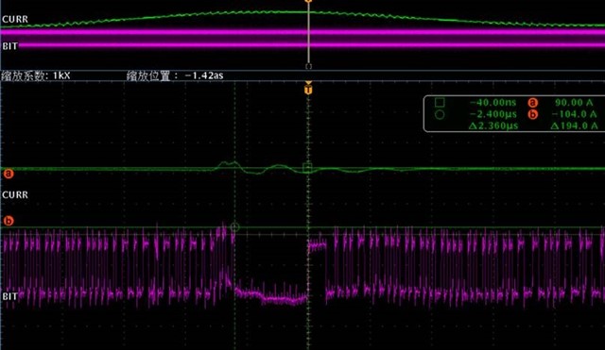Click the Δ194.0 A delta amplitude readout
The image size is (605, 350).
574,125
